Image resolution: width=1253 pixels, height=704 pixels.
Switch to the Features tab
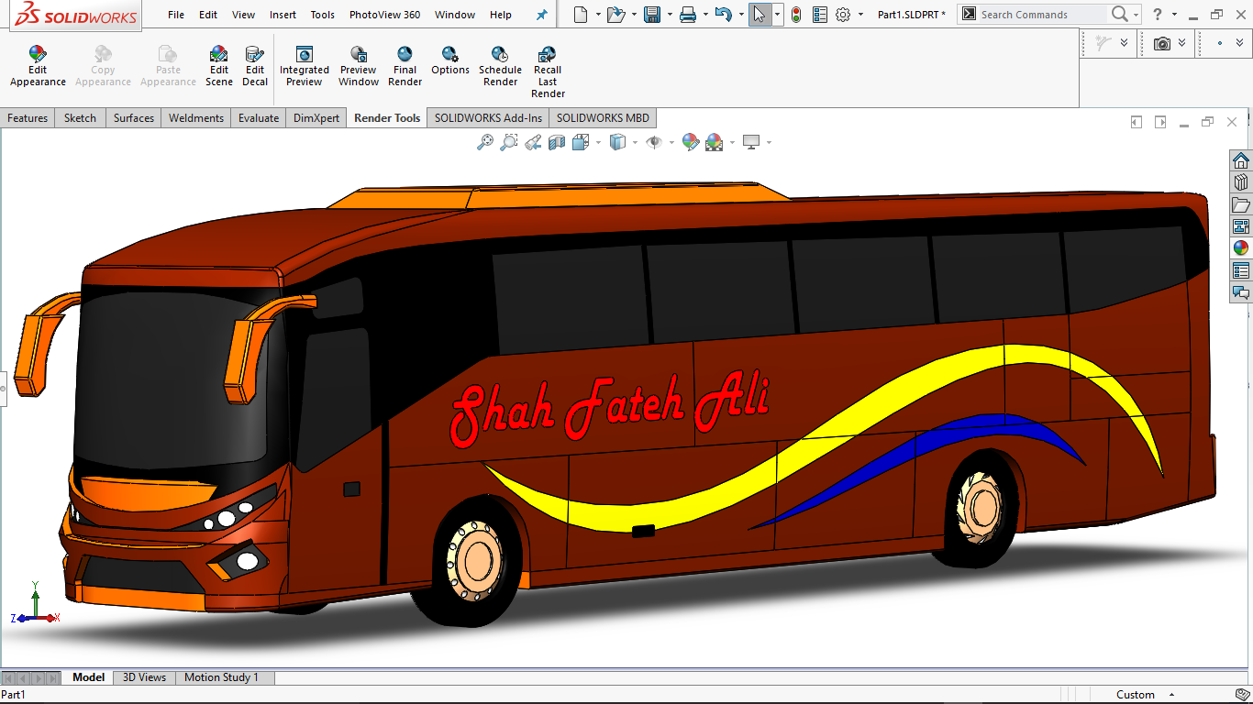28,117
